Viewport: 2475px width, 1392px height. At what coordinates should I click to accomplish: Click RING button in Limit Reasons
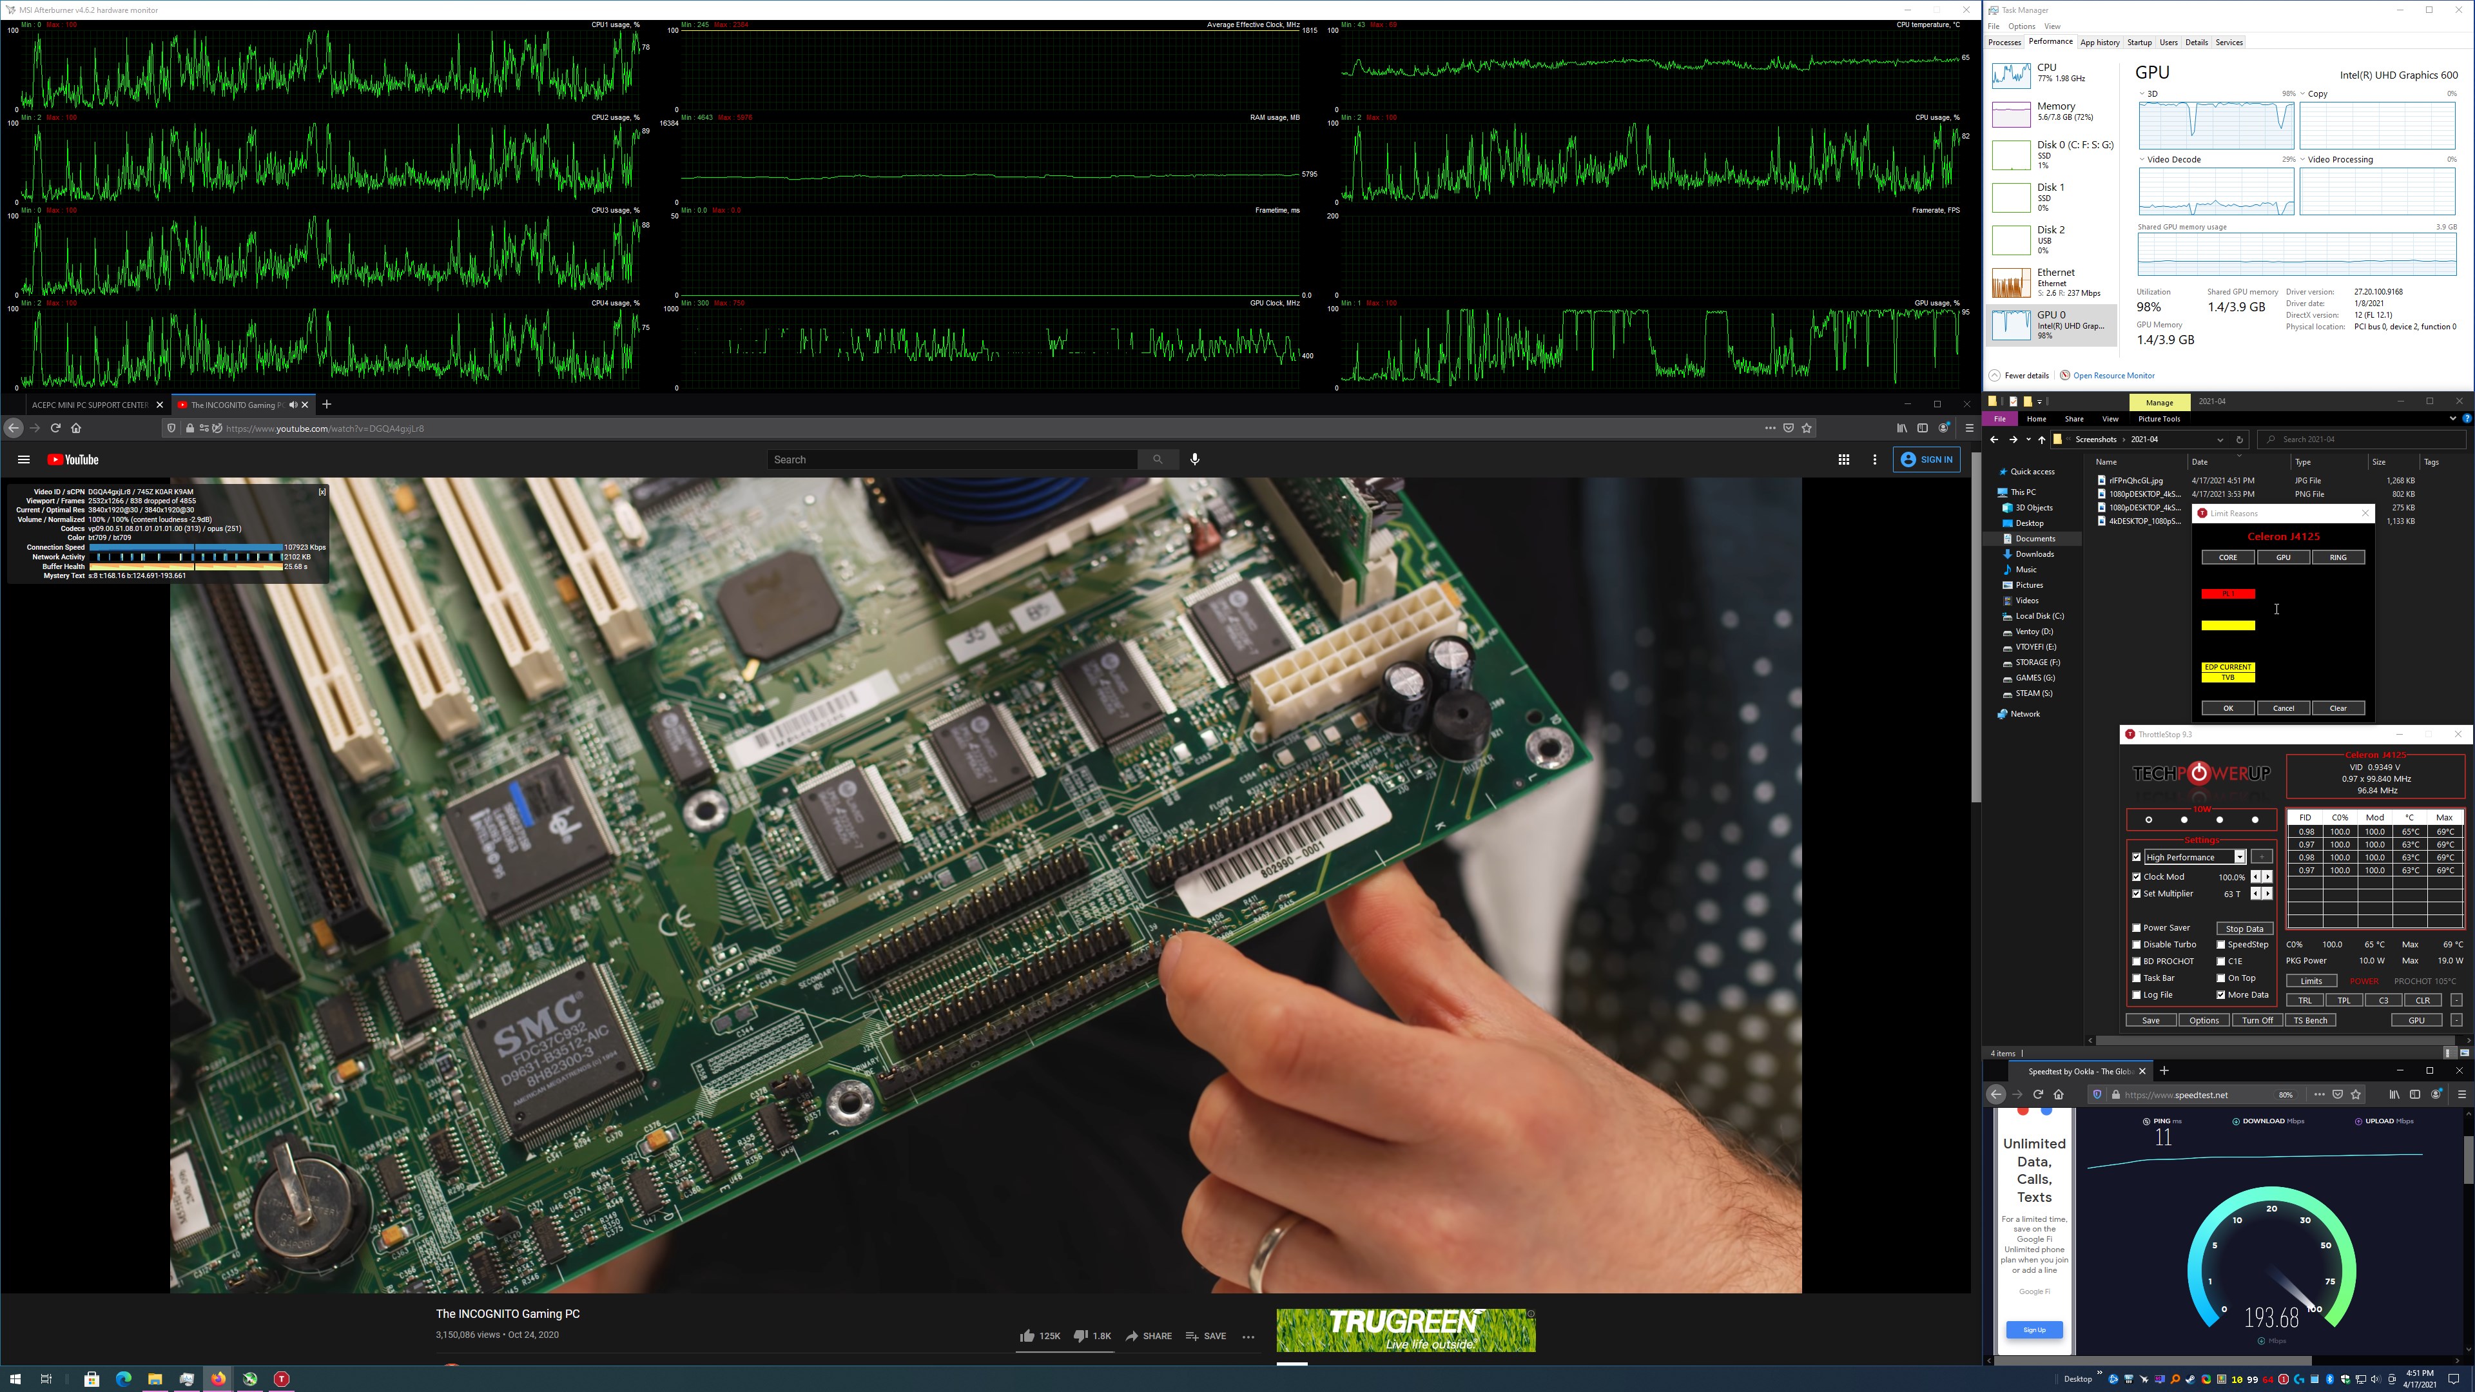(2338, 557)
